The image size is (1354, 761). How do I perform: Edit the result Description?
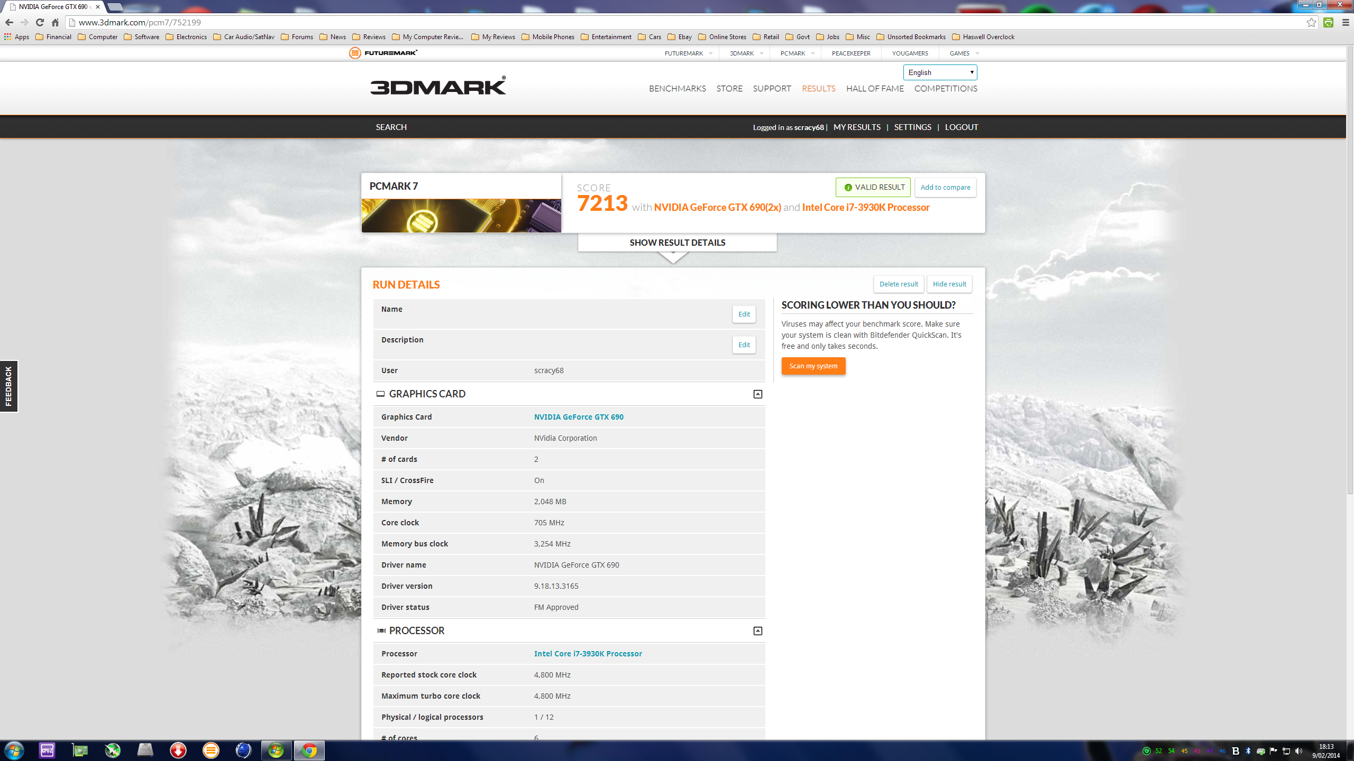point(744,345)
